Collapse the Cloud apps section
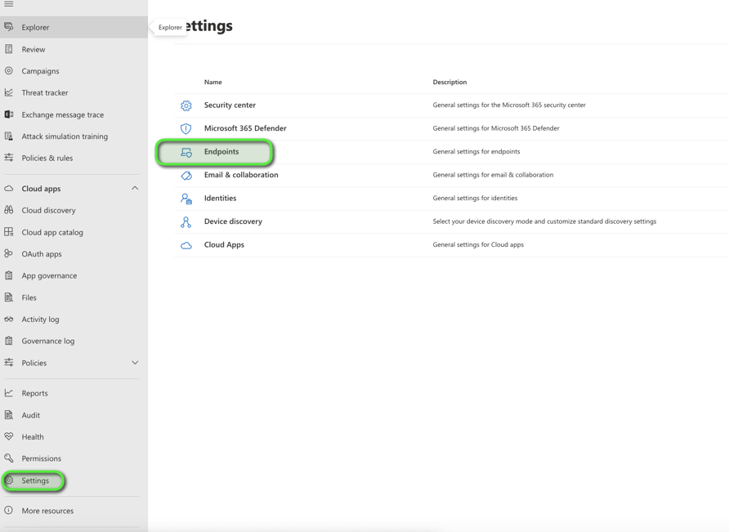729x532 pixels. point(135,189)
